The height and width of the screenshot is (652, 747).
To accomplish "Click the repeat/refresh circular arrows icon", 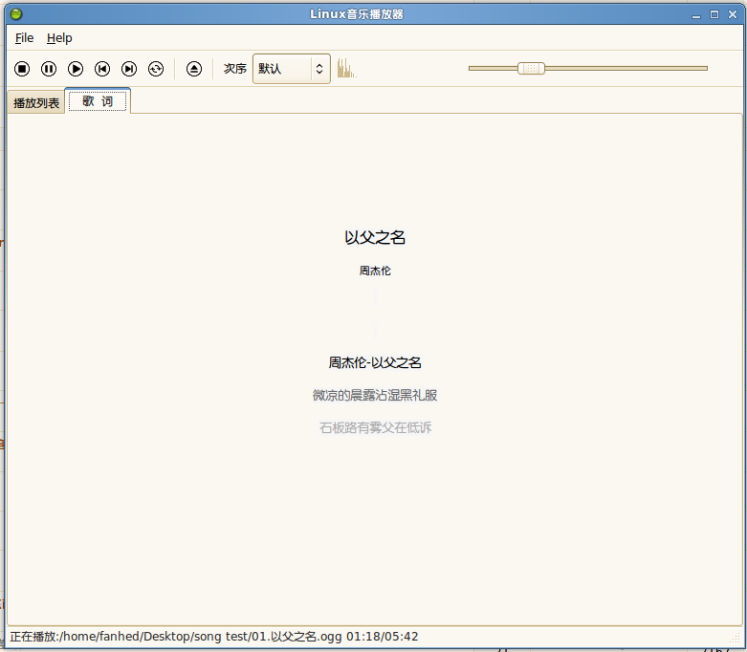I will point(156,69).
